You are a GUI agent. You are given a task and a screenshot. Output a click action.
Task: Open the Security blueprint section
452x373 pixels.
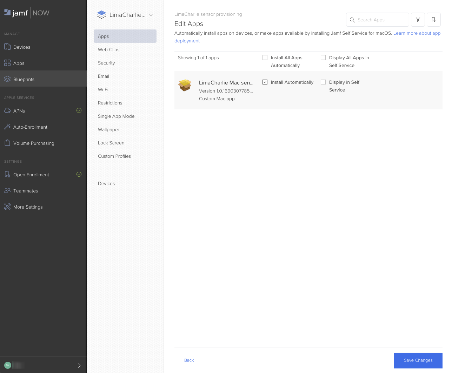(106, 63)
